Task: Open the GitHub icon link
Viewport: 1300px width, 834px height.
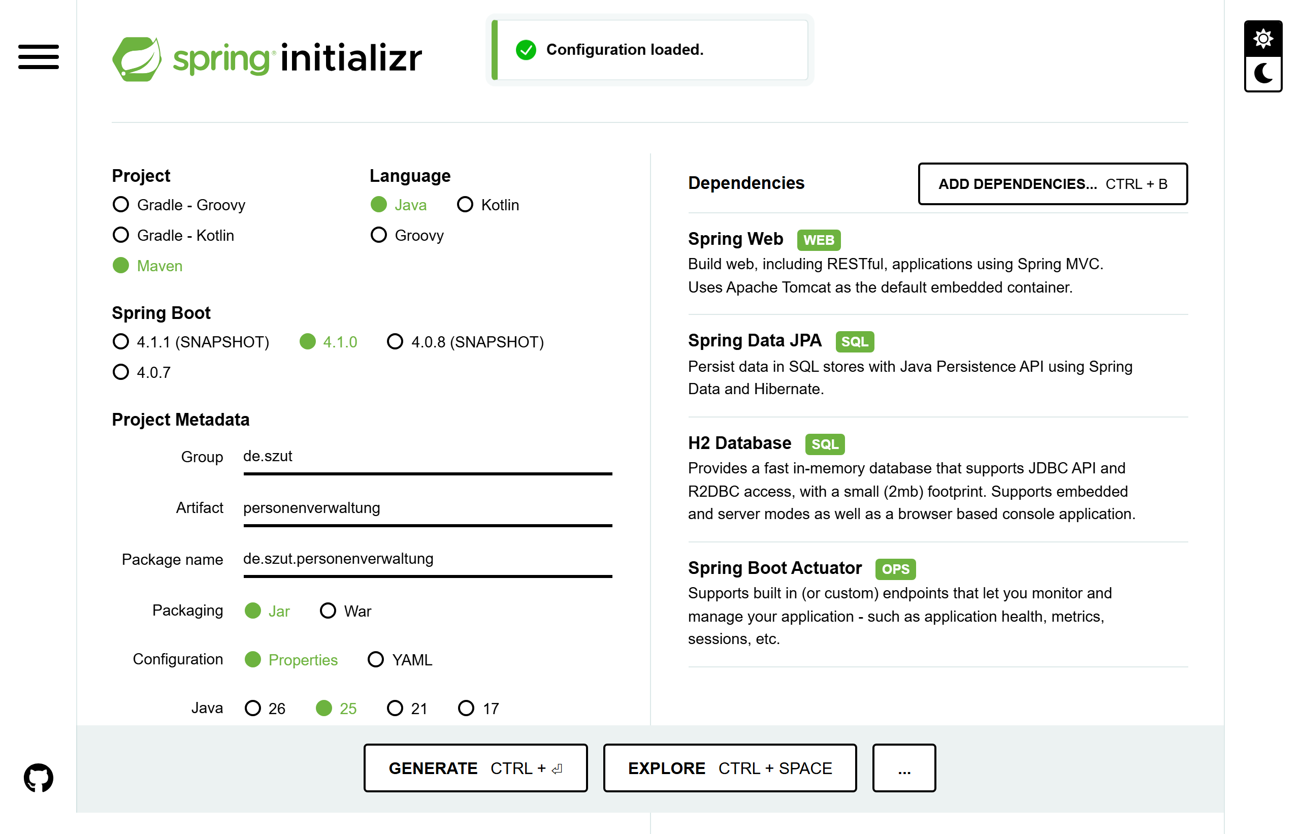Action: tap(39, 778)
